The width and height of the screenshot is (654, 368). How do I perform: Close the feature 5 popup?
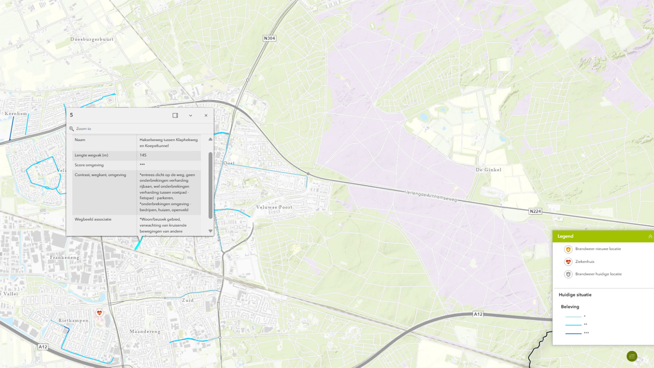[206, 116]
